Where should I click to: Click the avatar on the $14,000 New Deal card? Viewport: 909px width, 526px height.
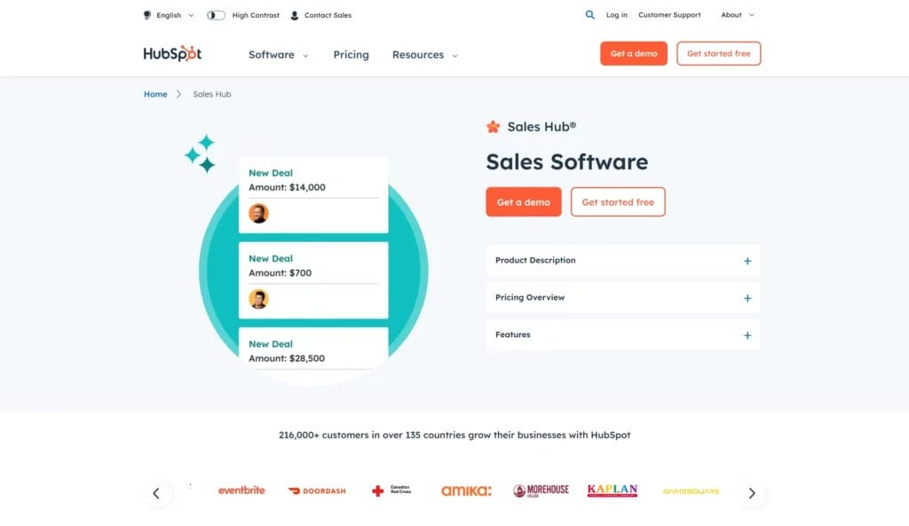[259, 213]
